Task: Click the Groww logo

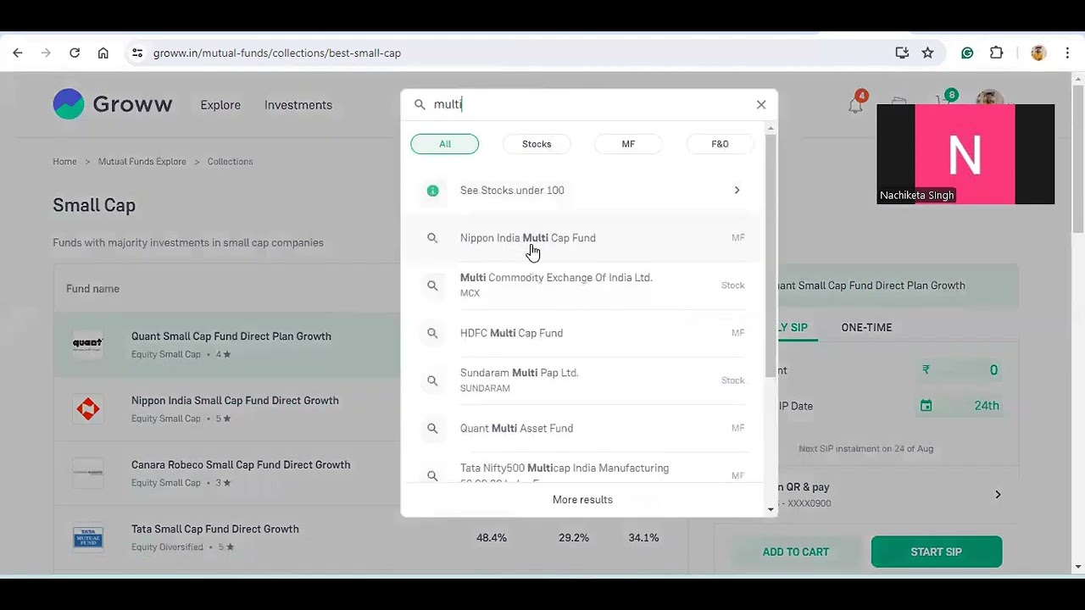Action: (113, 104)
